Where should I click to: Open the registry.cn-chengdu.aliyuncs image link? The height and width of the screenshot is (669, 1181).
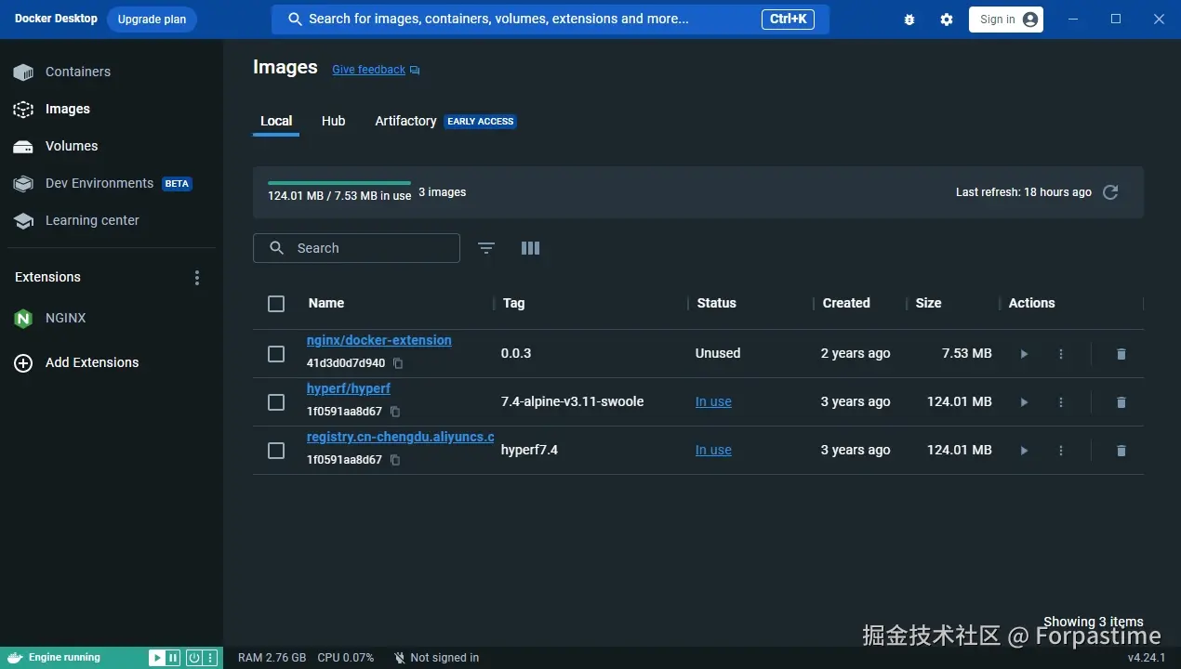(400, 437)
